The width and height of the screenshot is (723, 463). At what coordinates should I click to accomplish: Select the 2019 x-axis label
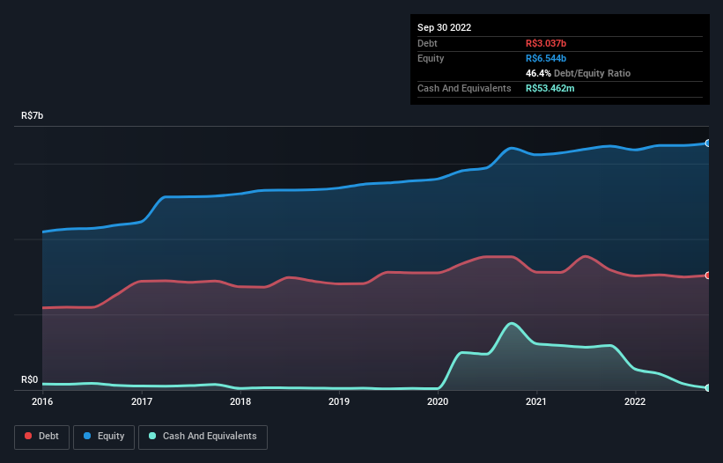click(339, 401)
